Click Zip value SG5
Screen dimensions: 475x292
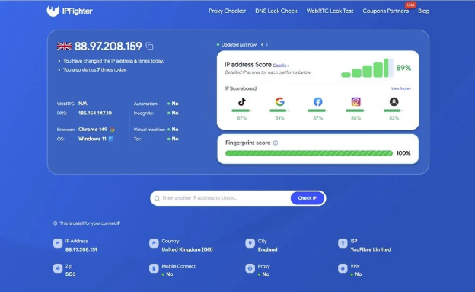(71, 274)
